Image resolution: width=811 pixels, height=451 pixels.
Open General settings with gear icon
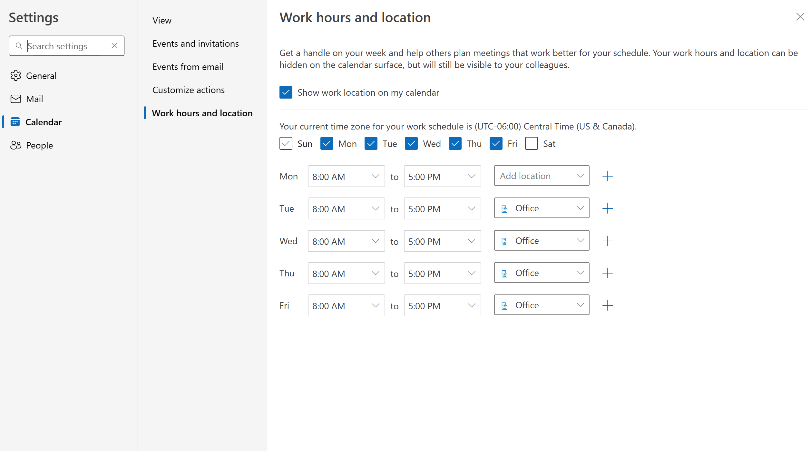[x=16, y=76]
